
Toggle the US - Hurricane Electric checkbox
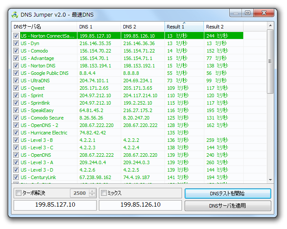pyautogui.click(x=16, y=133)
